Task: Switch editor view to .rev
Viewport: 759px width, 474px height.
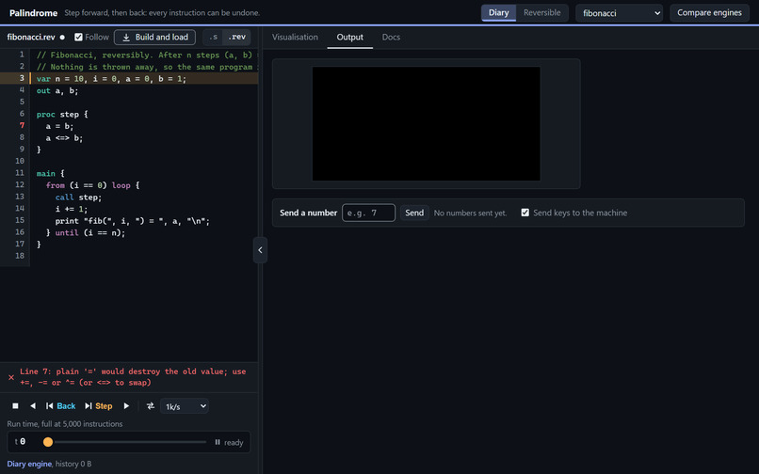Action: 236,37
